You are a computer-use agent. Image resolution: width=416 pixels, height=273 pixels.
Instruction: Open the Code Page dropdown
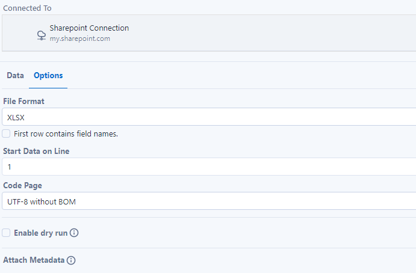pos(208,201)
